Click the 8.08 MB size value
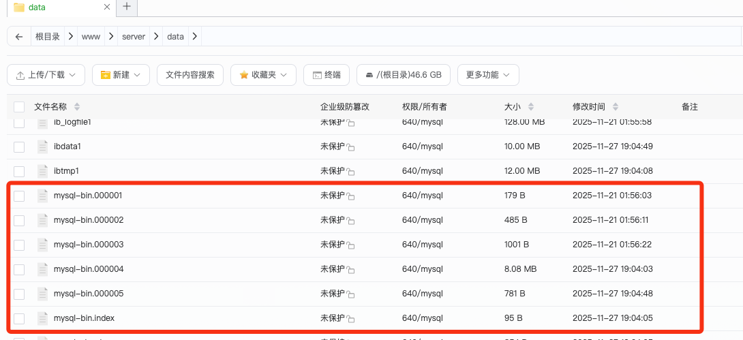Screen dimensions: 743x340 click(520, 269)
